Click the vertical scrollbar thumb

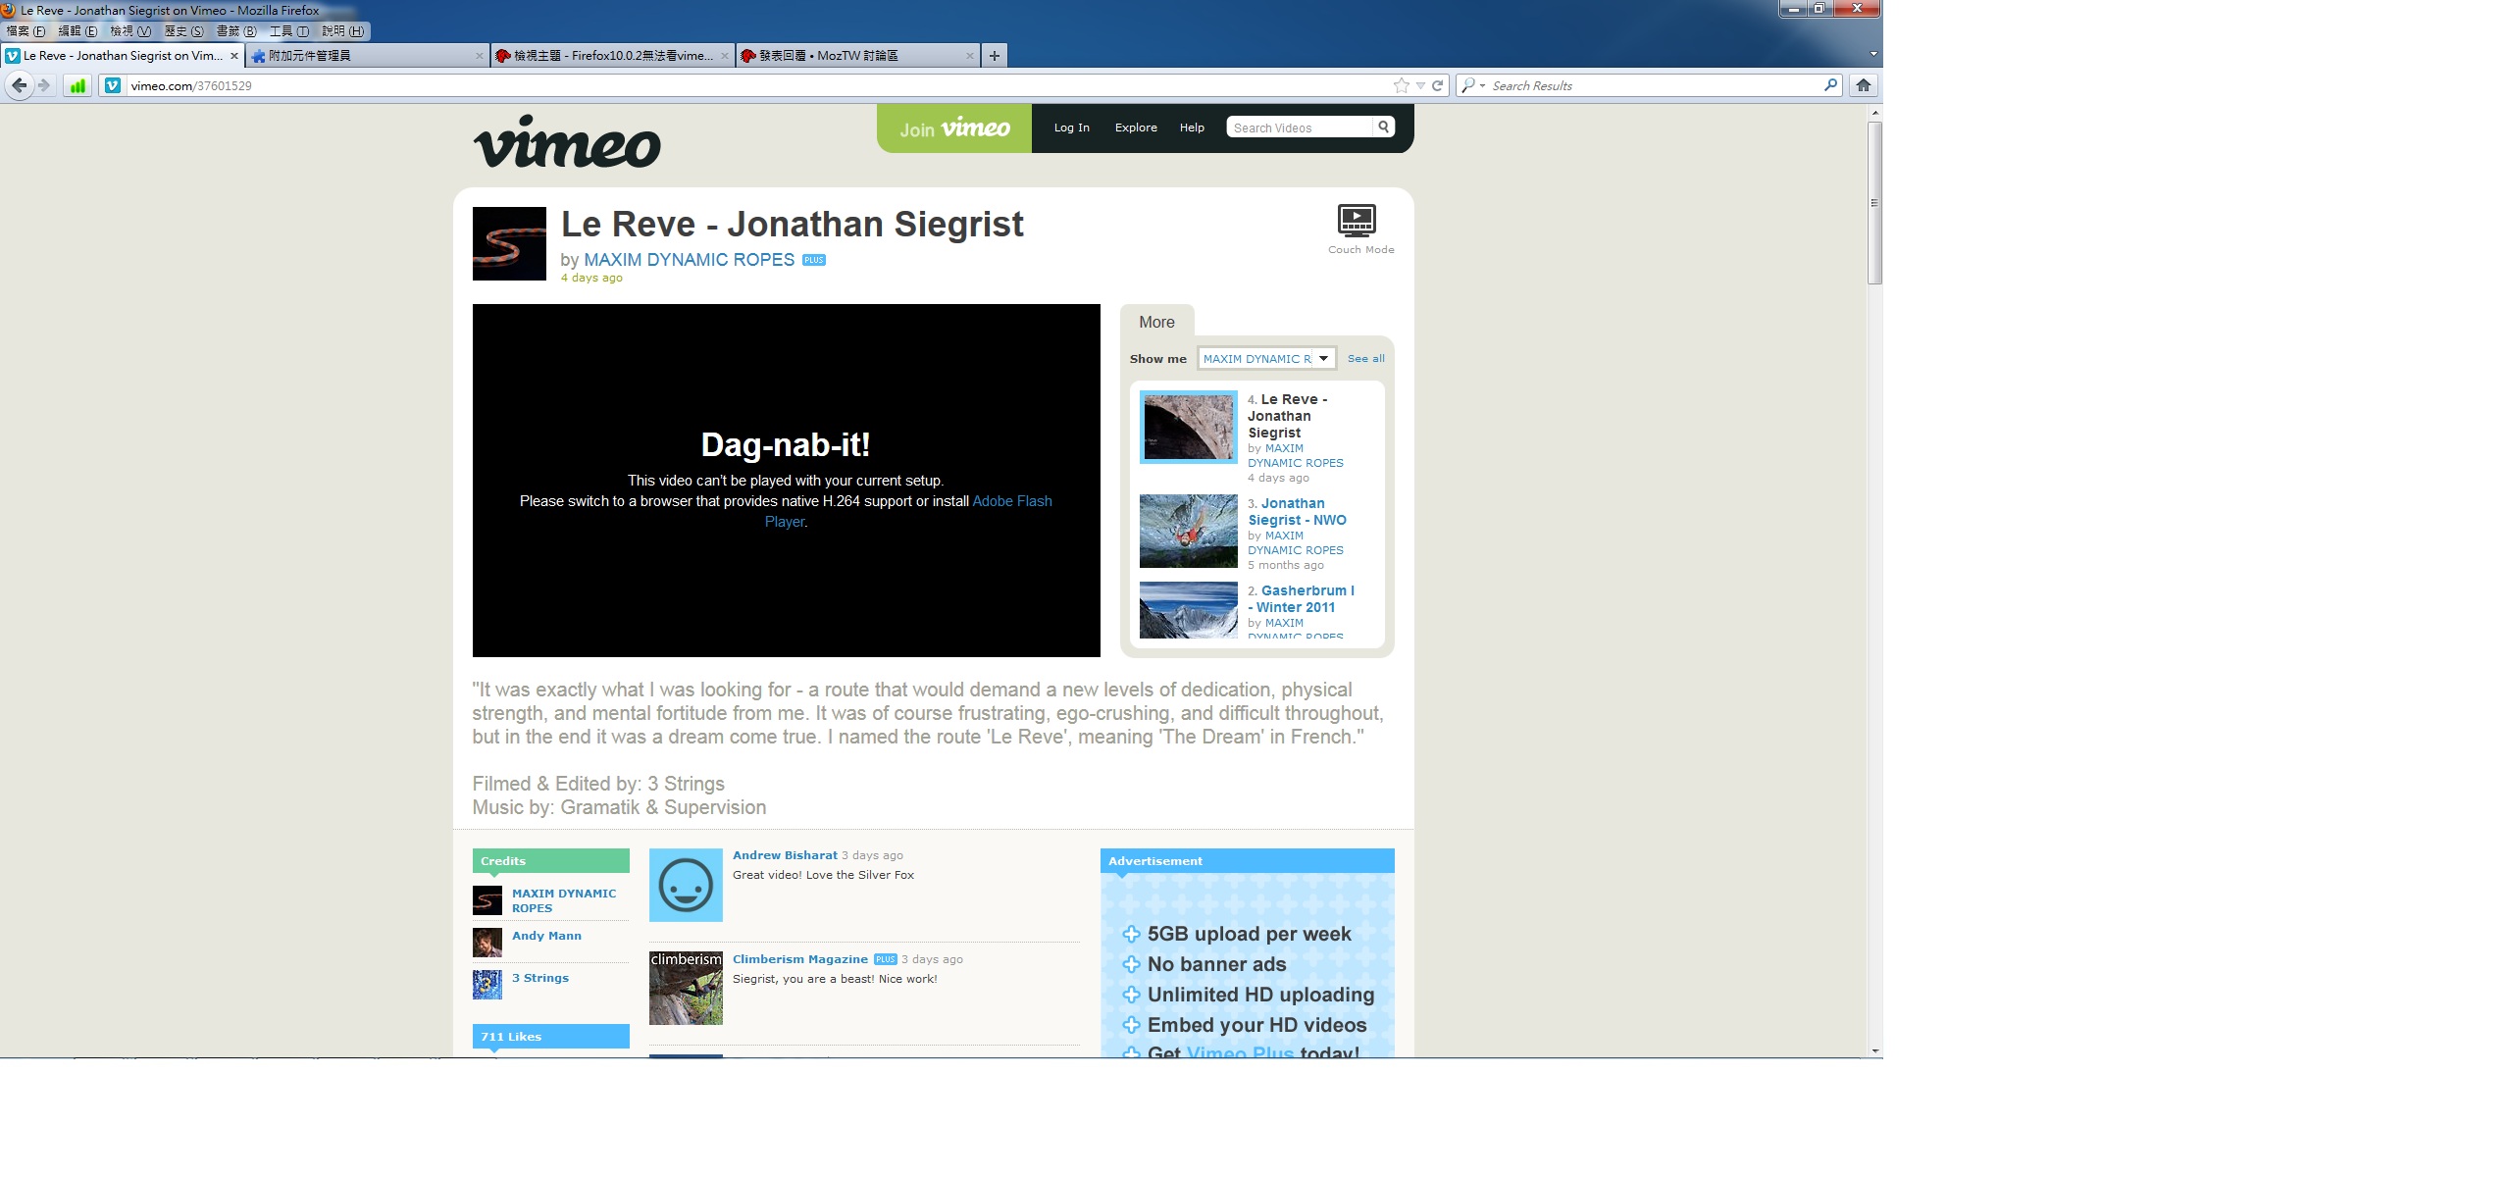(1873, 201)
